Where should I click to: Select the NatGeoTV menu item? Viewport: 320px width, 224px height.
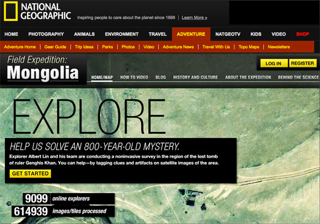[x=228, y=34]
